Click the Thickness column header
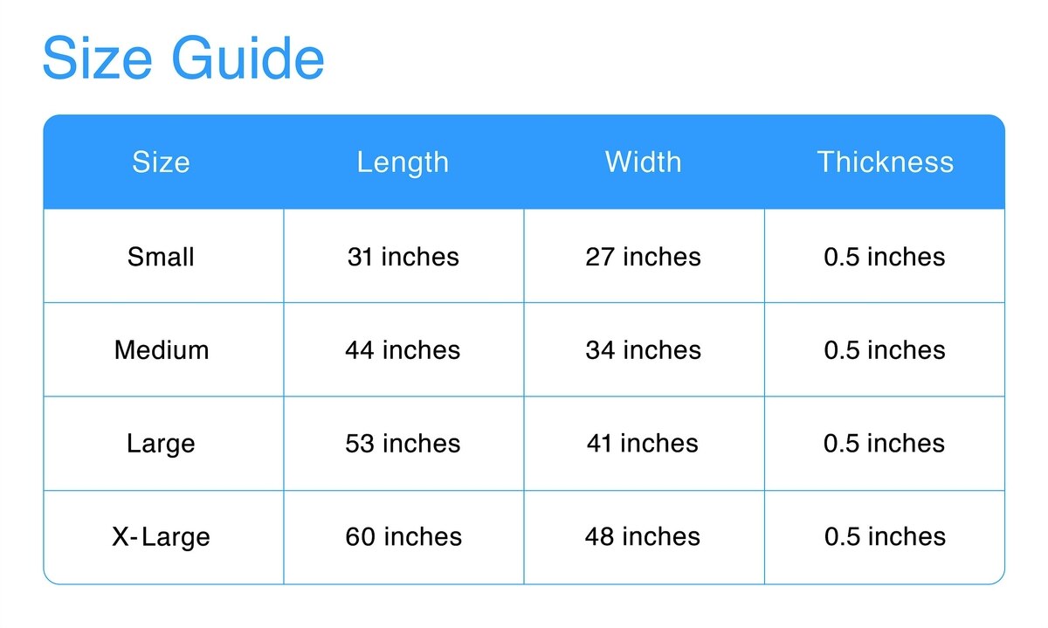 coord(885,162)
